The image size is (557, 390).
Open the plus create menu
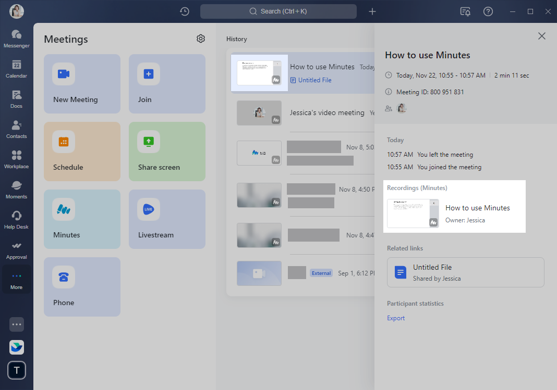(372, 11)
